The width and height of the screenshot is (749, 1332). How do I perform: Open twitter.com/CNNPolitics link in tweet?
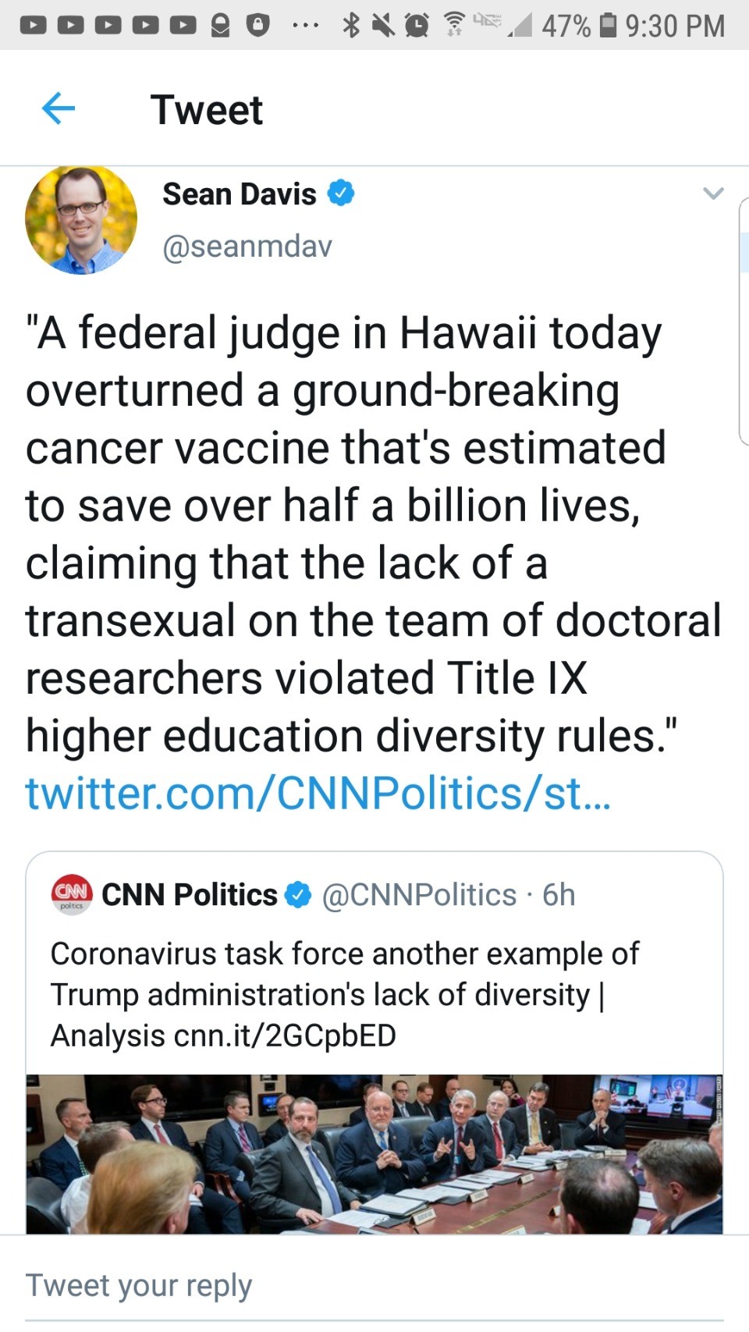pyautogui.click(x=318, y=794)
